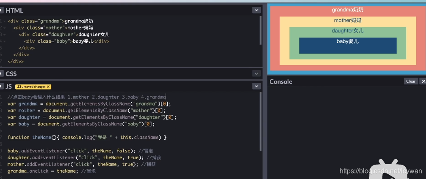Select the HTML panel title

click(14, 11)
